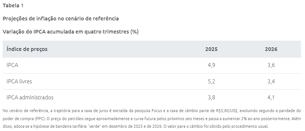Select IPCA administrados 2026 value 4,1
Screen dimensions: 305x131
coord(271,98)
